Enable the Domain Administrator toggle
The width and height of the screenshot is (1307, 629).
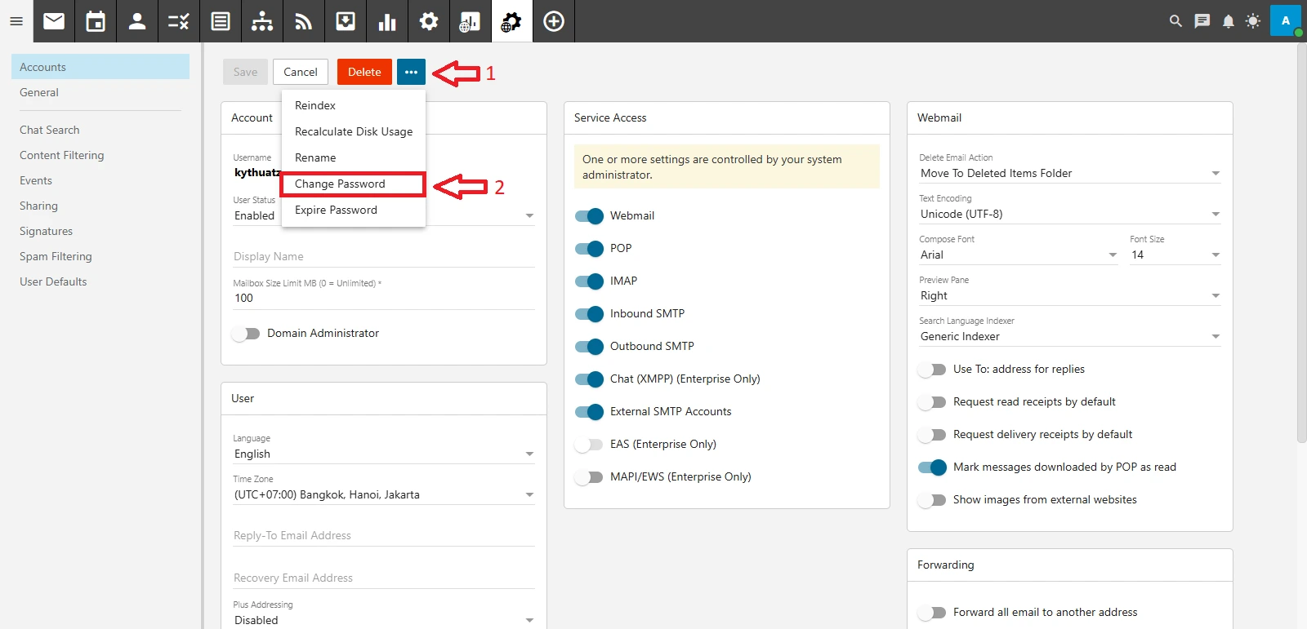point(246,334)
